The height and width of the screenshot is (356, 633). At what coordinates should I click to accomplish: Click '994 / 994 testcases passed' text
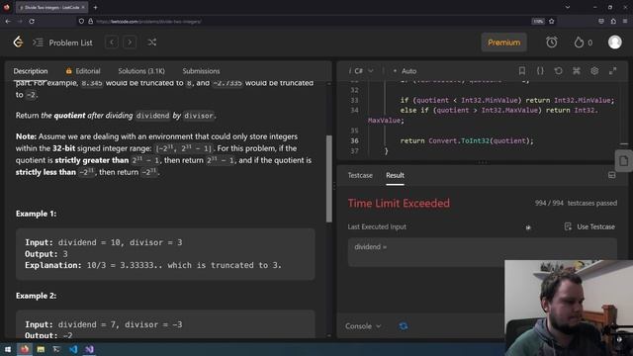576,203
